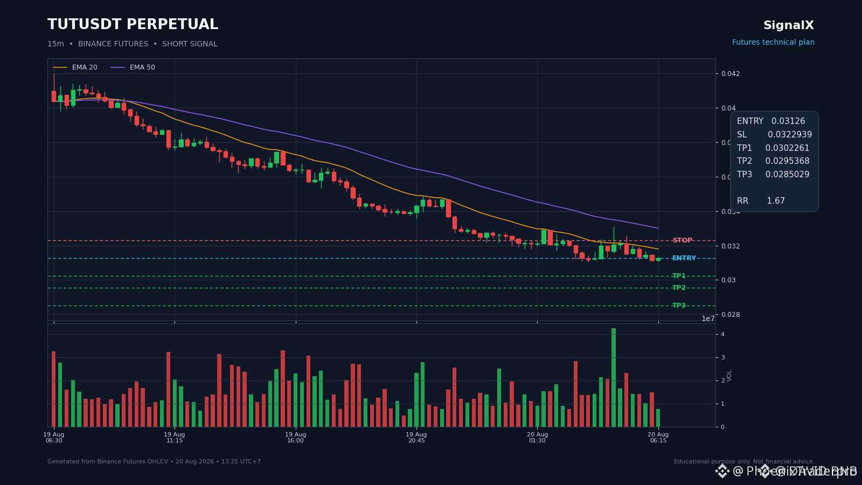The height and width of the screenshot is (485, 862).
Task: Click the 4 tick on the volume axis
Action: 722,335
